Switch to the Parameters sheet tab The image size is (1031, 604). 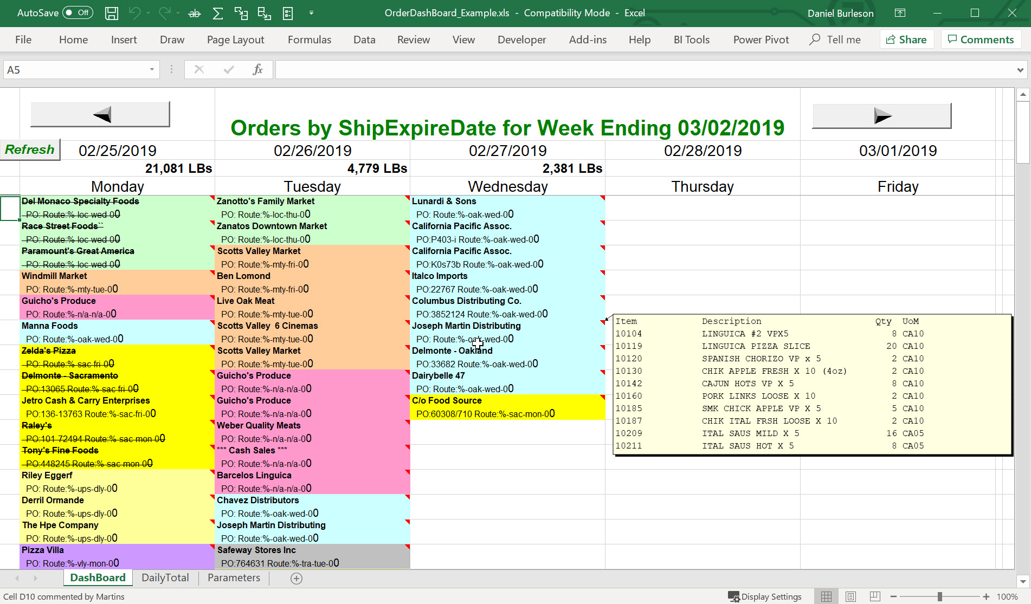coord(234,578)
